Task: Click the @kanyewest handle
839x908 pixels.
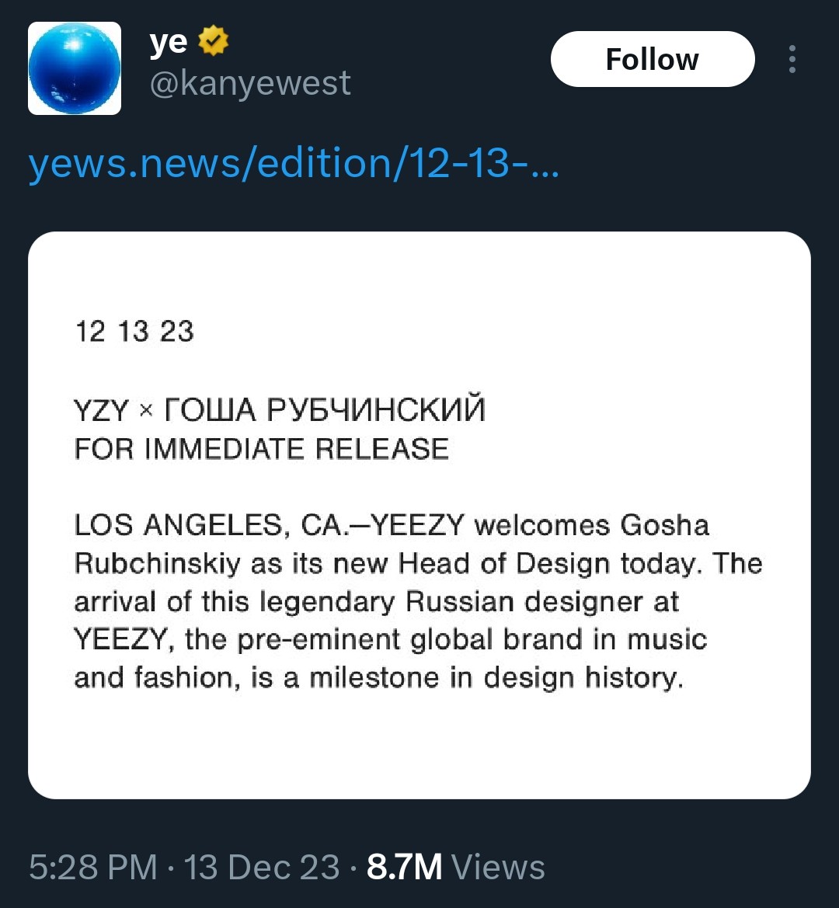Action: click(250, 83)
